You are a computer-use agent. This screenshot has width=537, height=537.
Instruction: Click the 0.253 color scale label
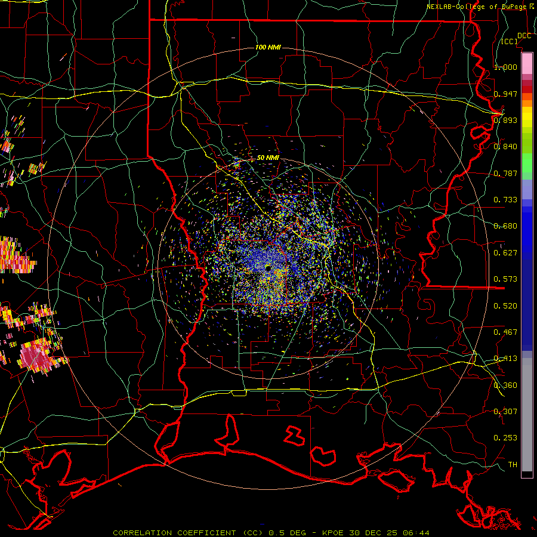pos(505,438)
